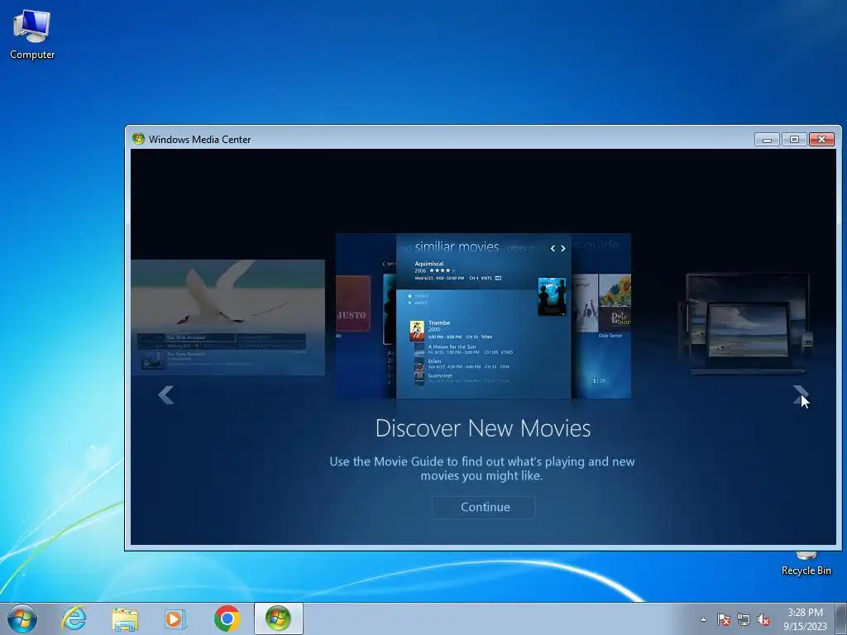
Task: Select the bird TV preview thumbnail
Action: (x=227, y=317)
